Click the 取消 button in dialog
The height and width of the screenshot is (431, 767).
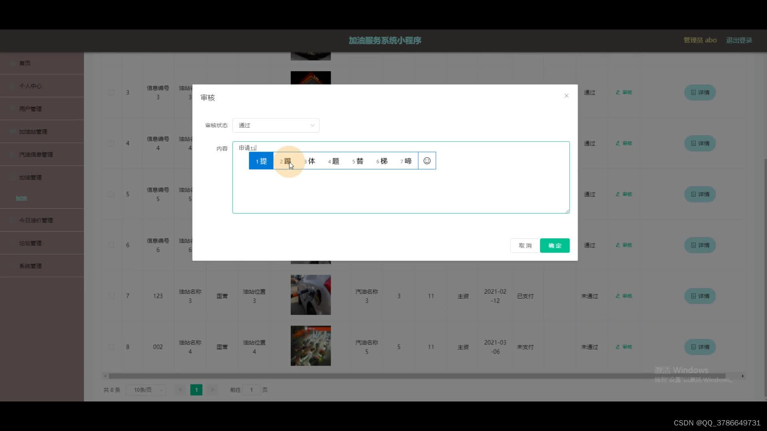(525, 245)
